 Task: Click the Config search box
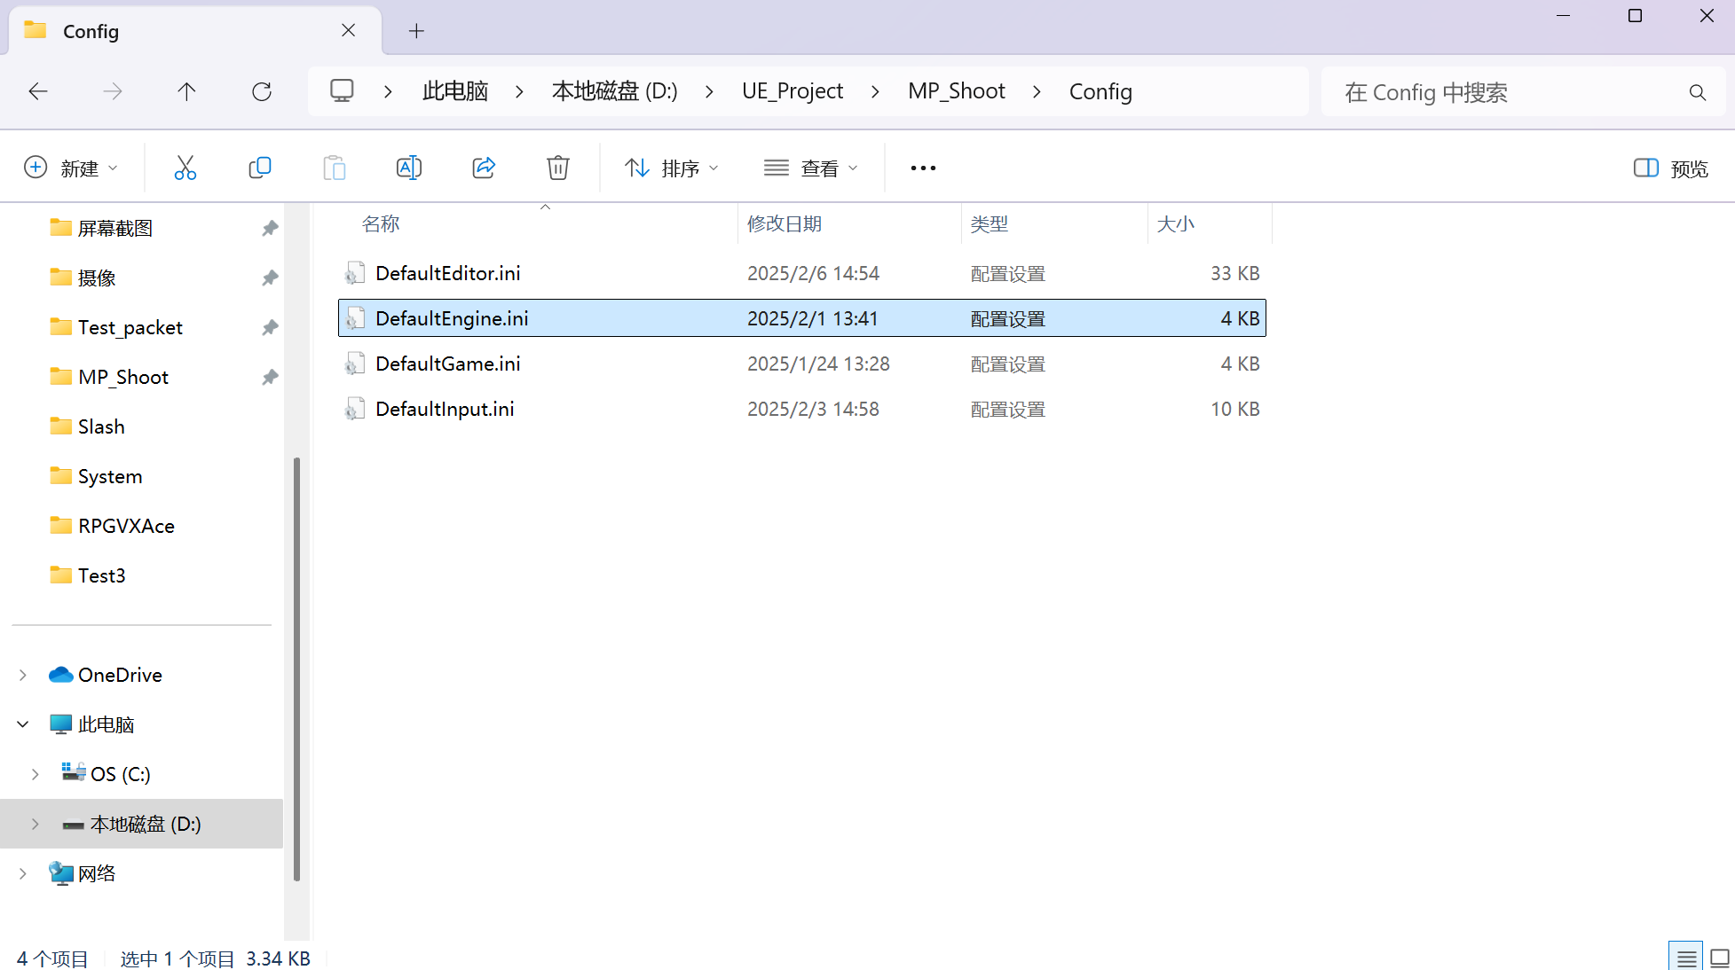pyautogui.click(x=1509, y=92)
